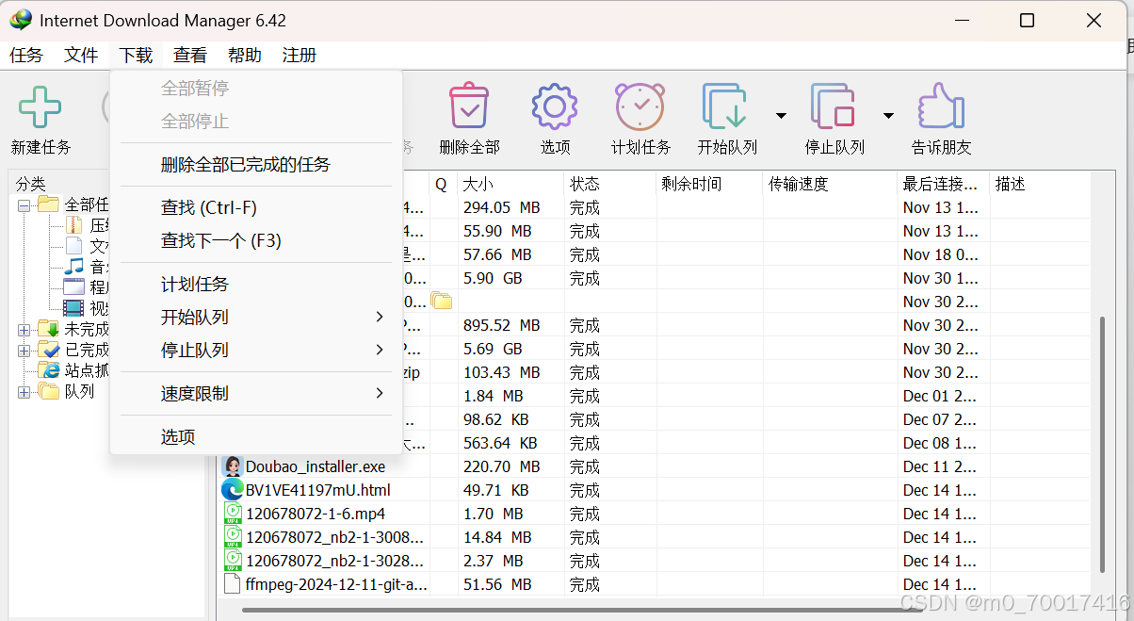Open the Stop Queue toolbar dropdown arrow
This screenshot has width=1134, height=621.
(x=888, y=115)
